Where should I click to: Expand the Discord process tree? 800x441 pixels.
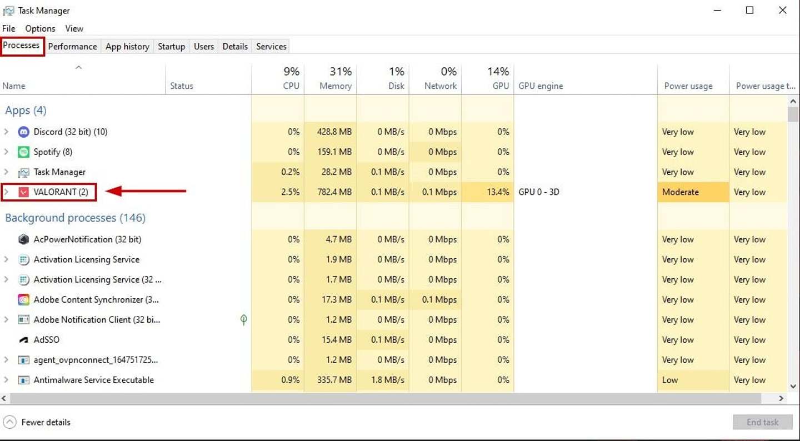(x=7, y=132)
